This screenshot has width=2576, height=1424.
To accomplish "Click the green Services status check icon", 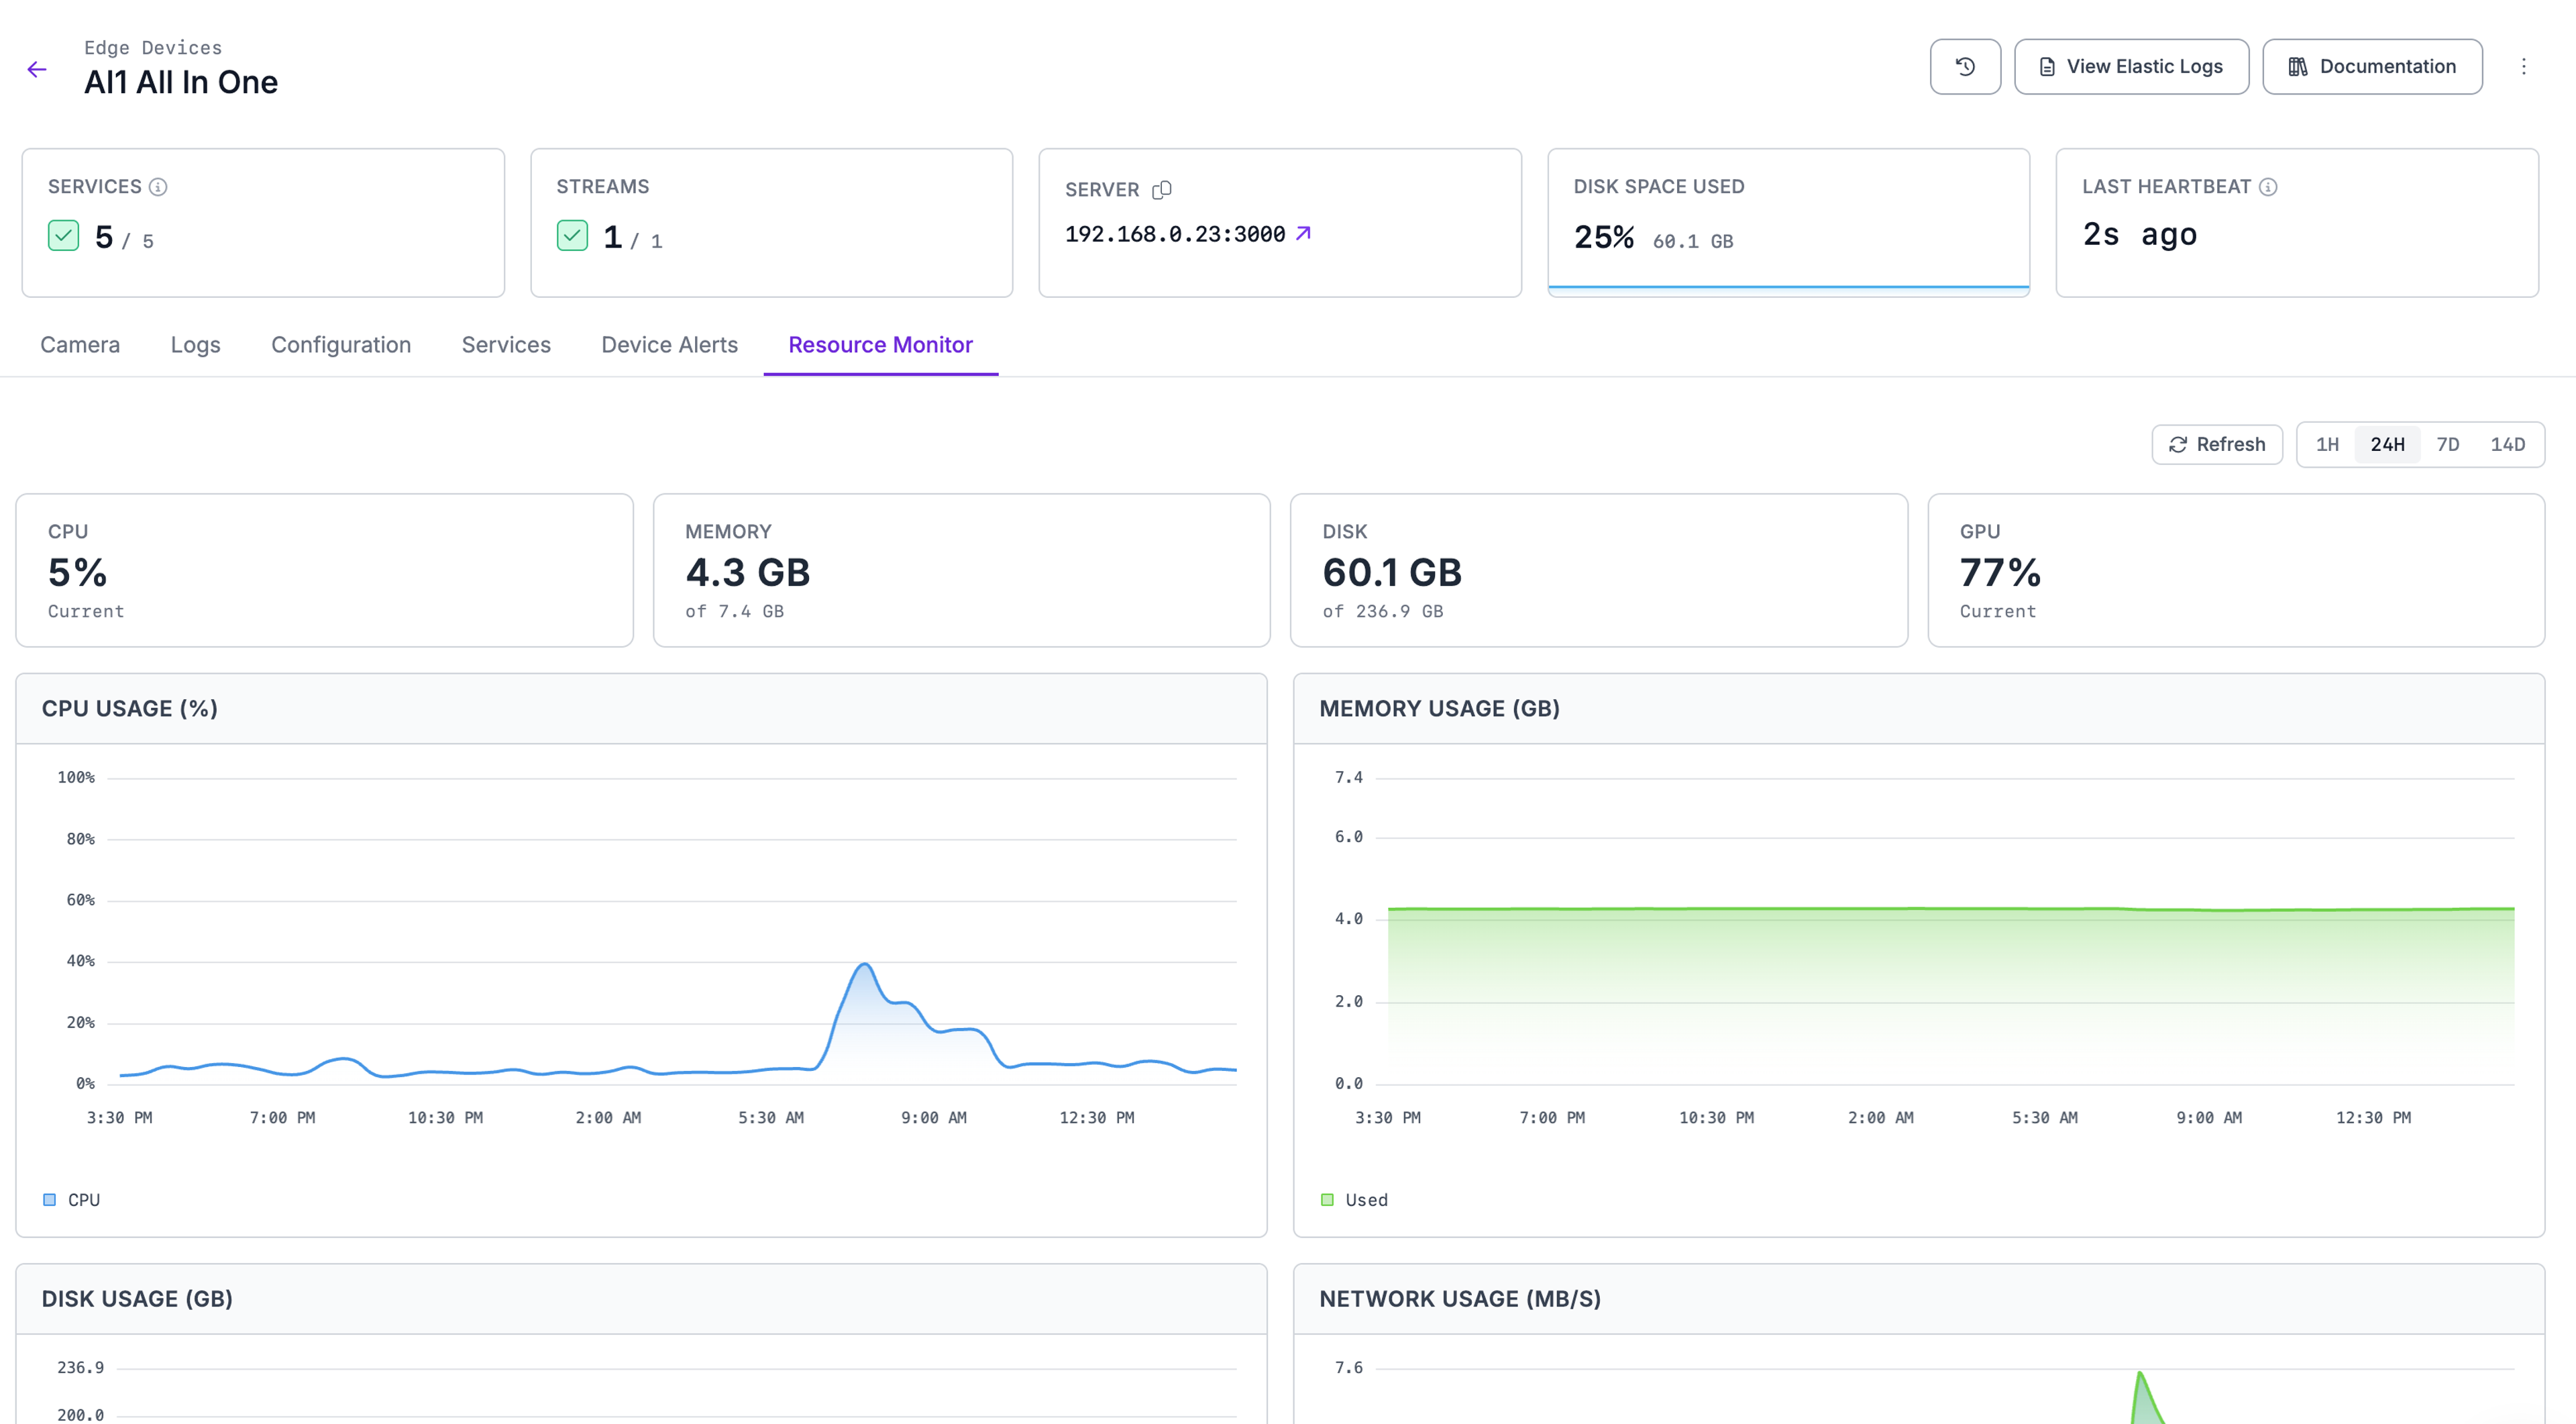I will pyautogui.click(x=64, y=236).
